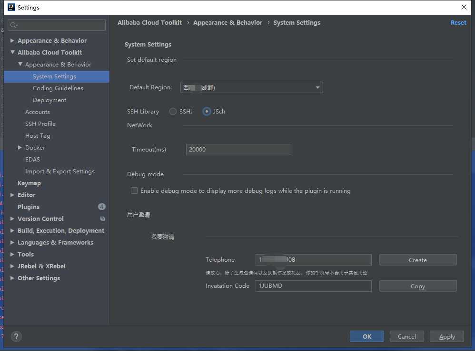Expand the Docker tree node

click(20, 148)
